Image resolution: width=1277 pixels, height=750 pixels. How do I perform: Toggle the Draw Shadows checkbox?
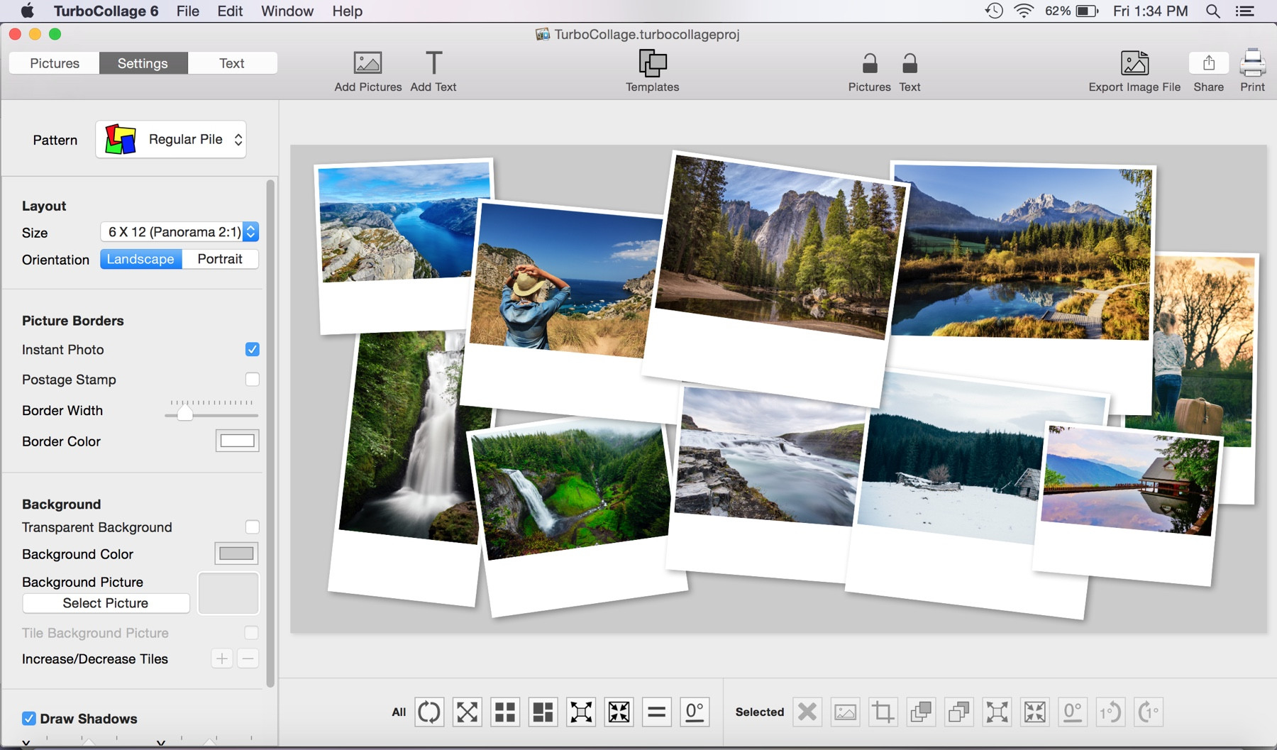point(28,718)
